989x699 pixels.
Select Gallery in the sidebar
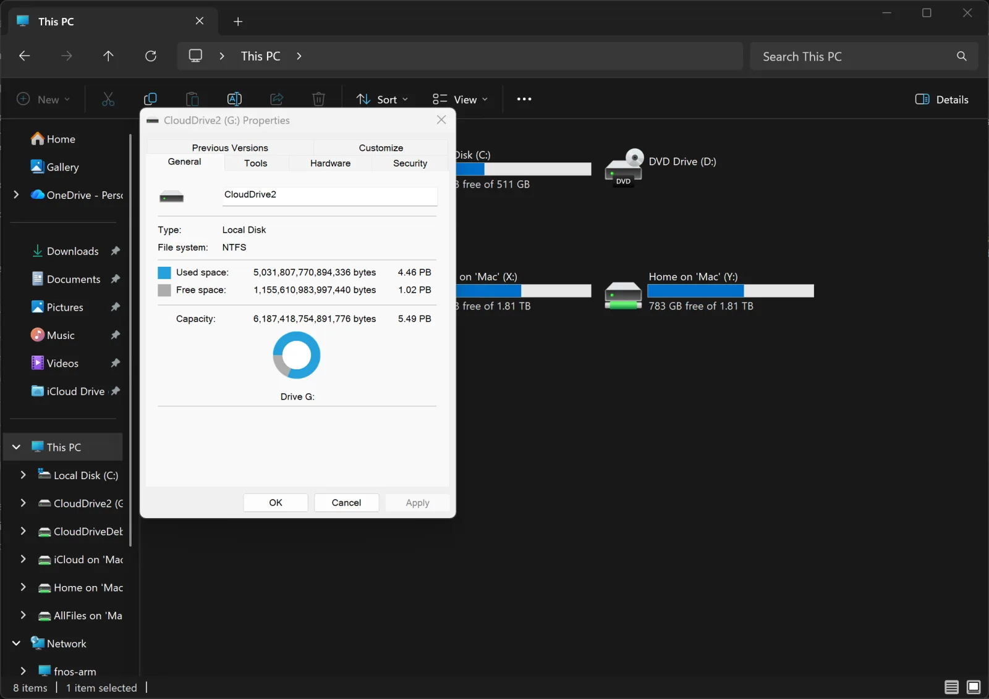click(62, 167)
